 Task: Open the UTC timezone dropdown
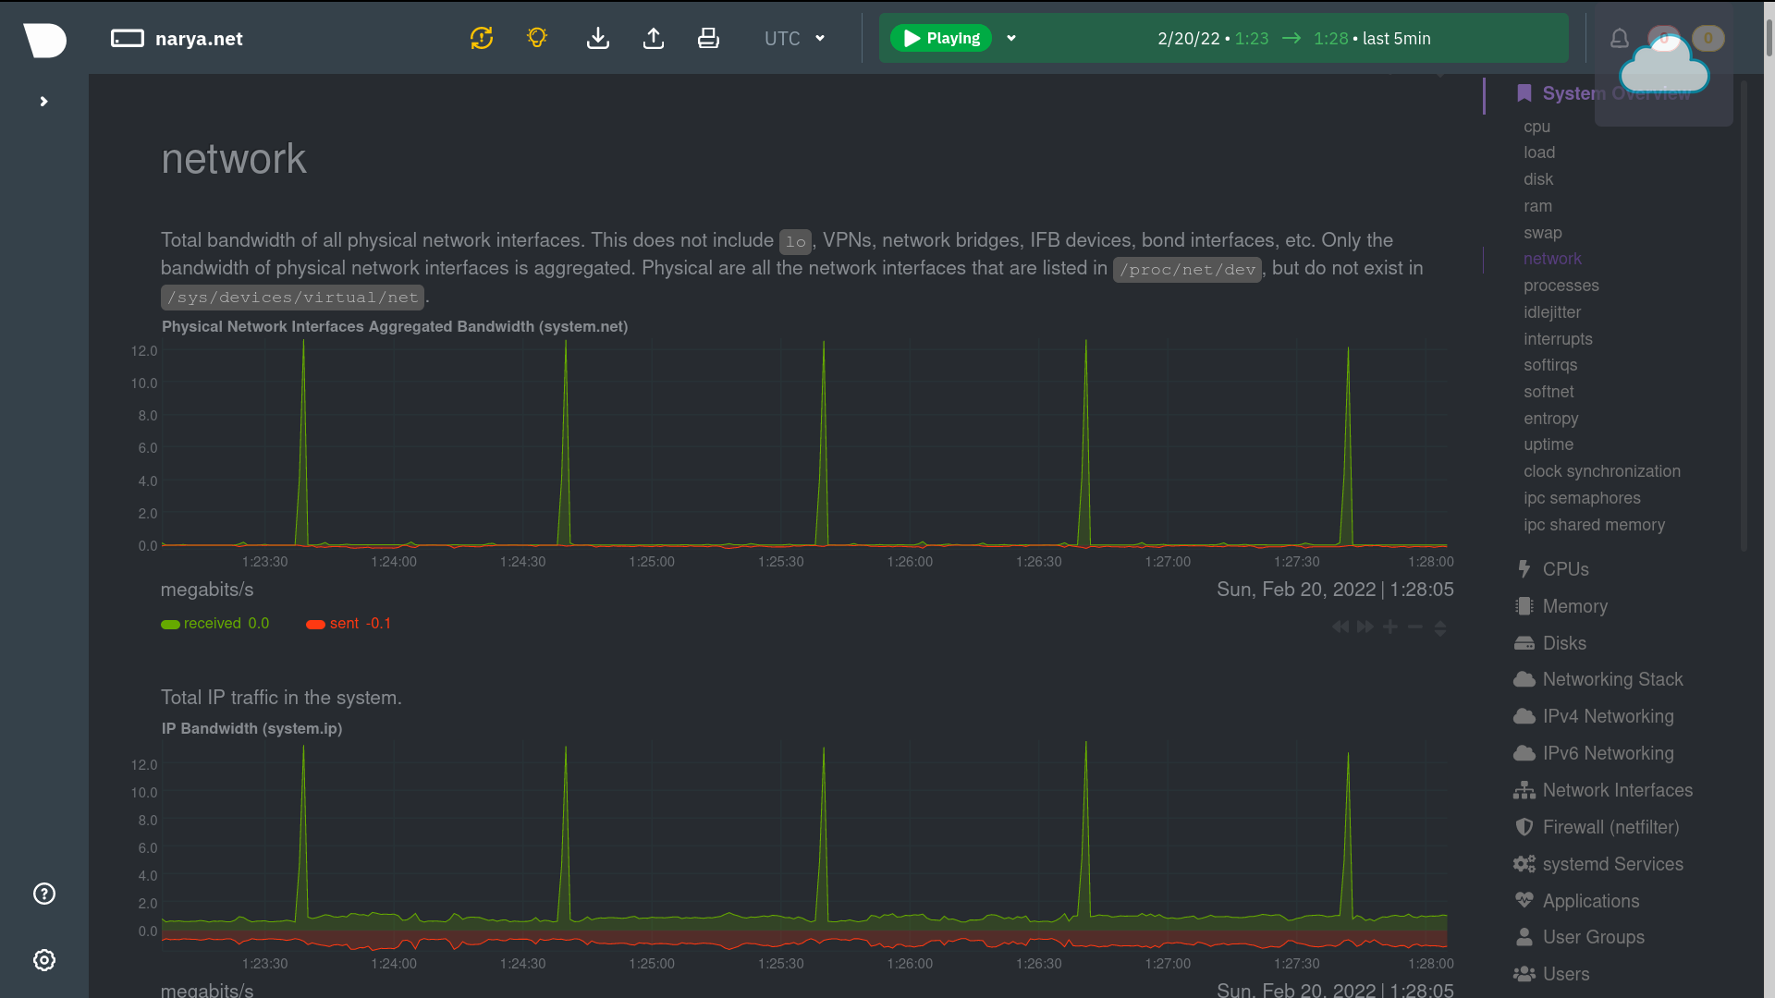(793, 38)
